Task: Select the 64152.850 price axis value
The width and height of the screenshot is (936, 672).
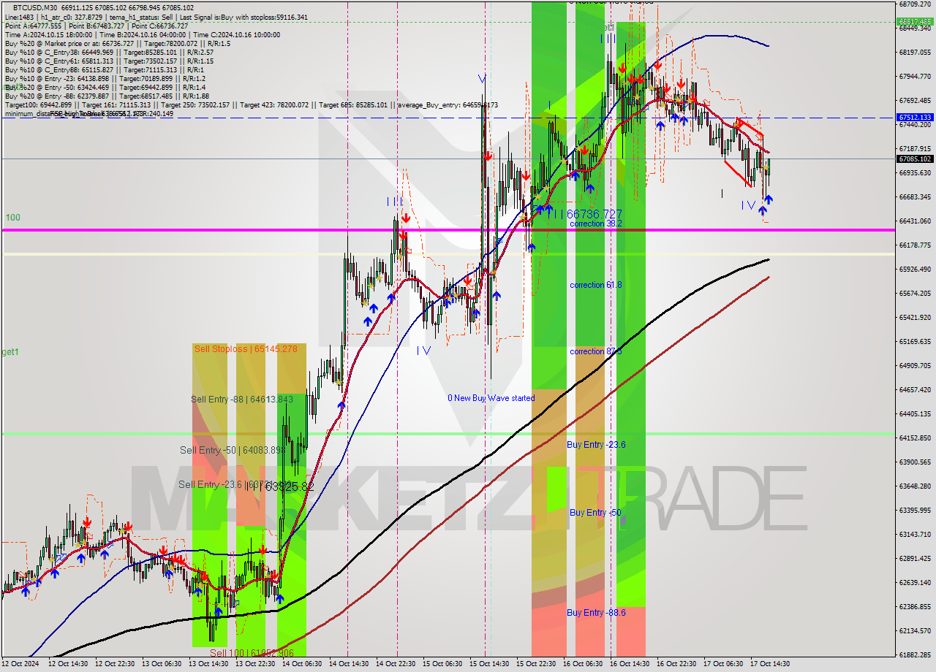Action: (915, 438)
